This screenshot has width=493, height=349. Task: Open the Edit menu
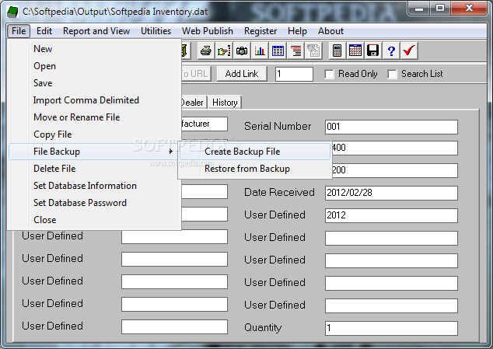point(44,31)
